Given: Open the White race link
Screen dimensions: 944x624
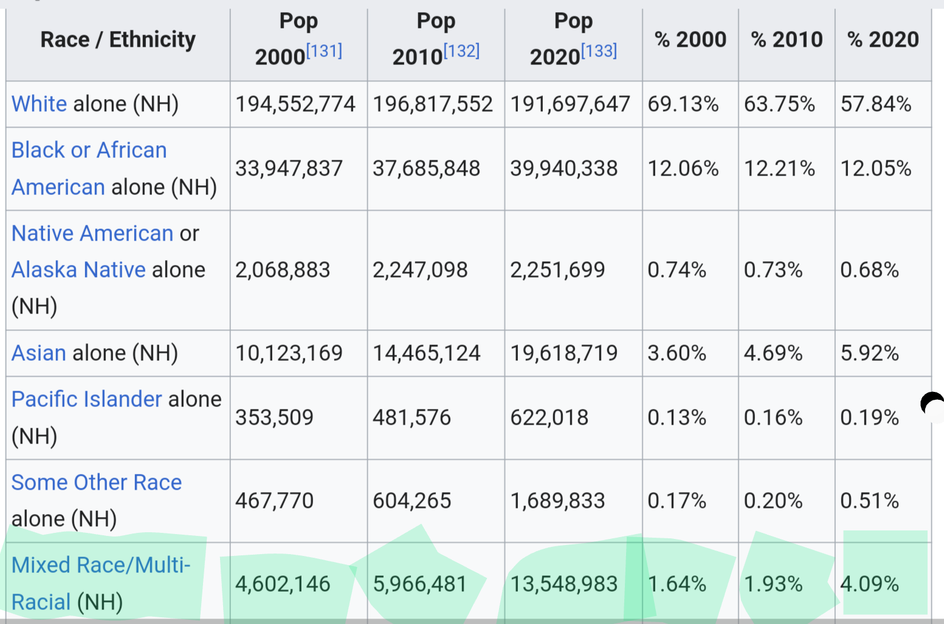Looking at the screenshot, I should coord(39,104).
